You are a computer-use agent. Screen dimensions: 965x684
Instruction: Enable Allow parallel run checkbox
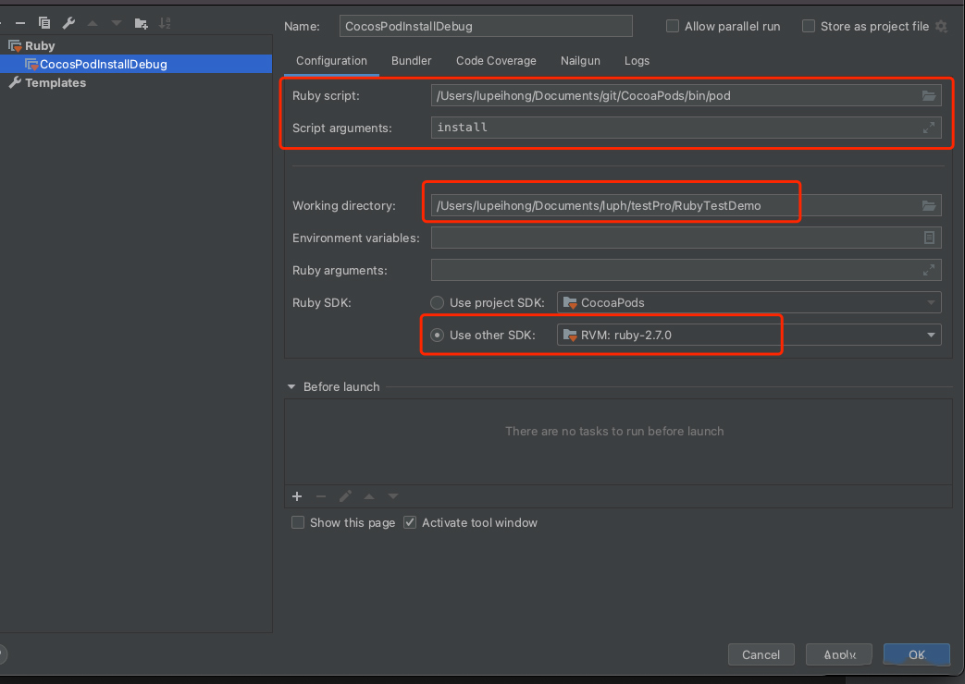click(673, 27)
